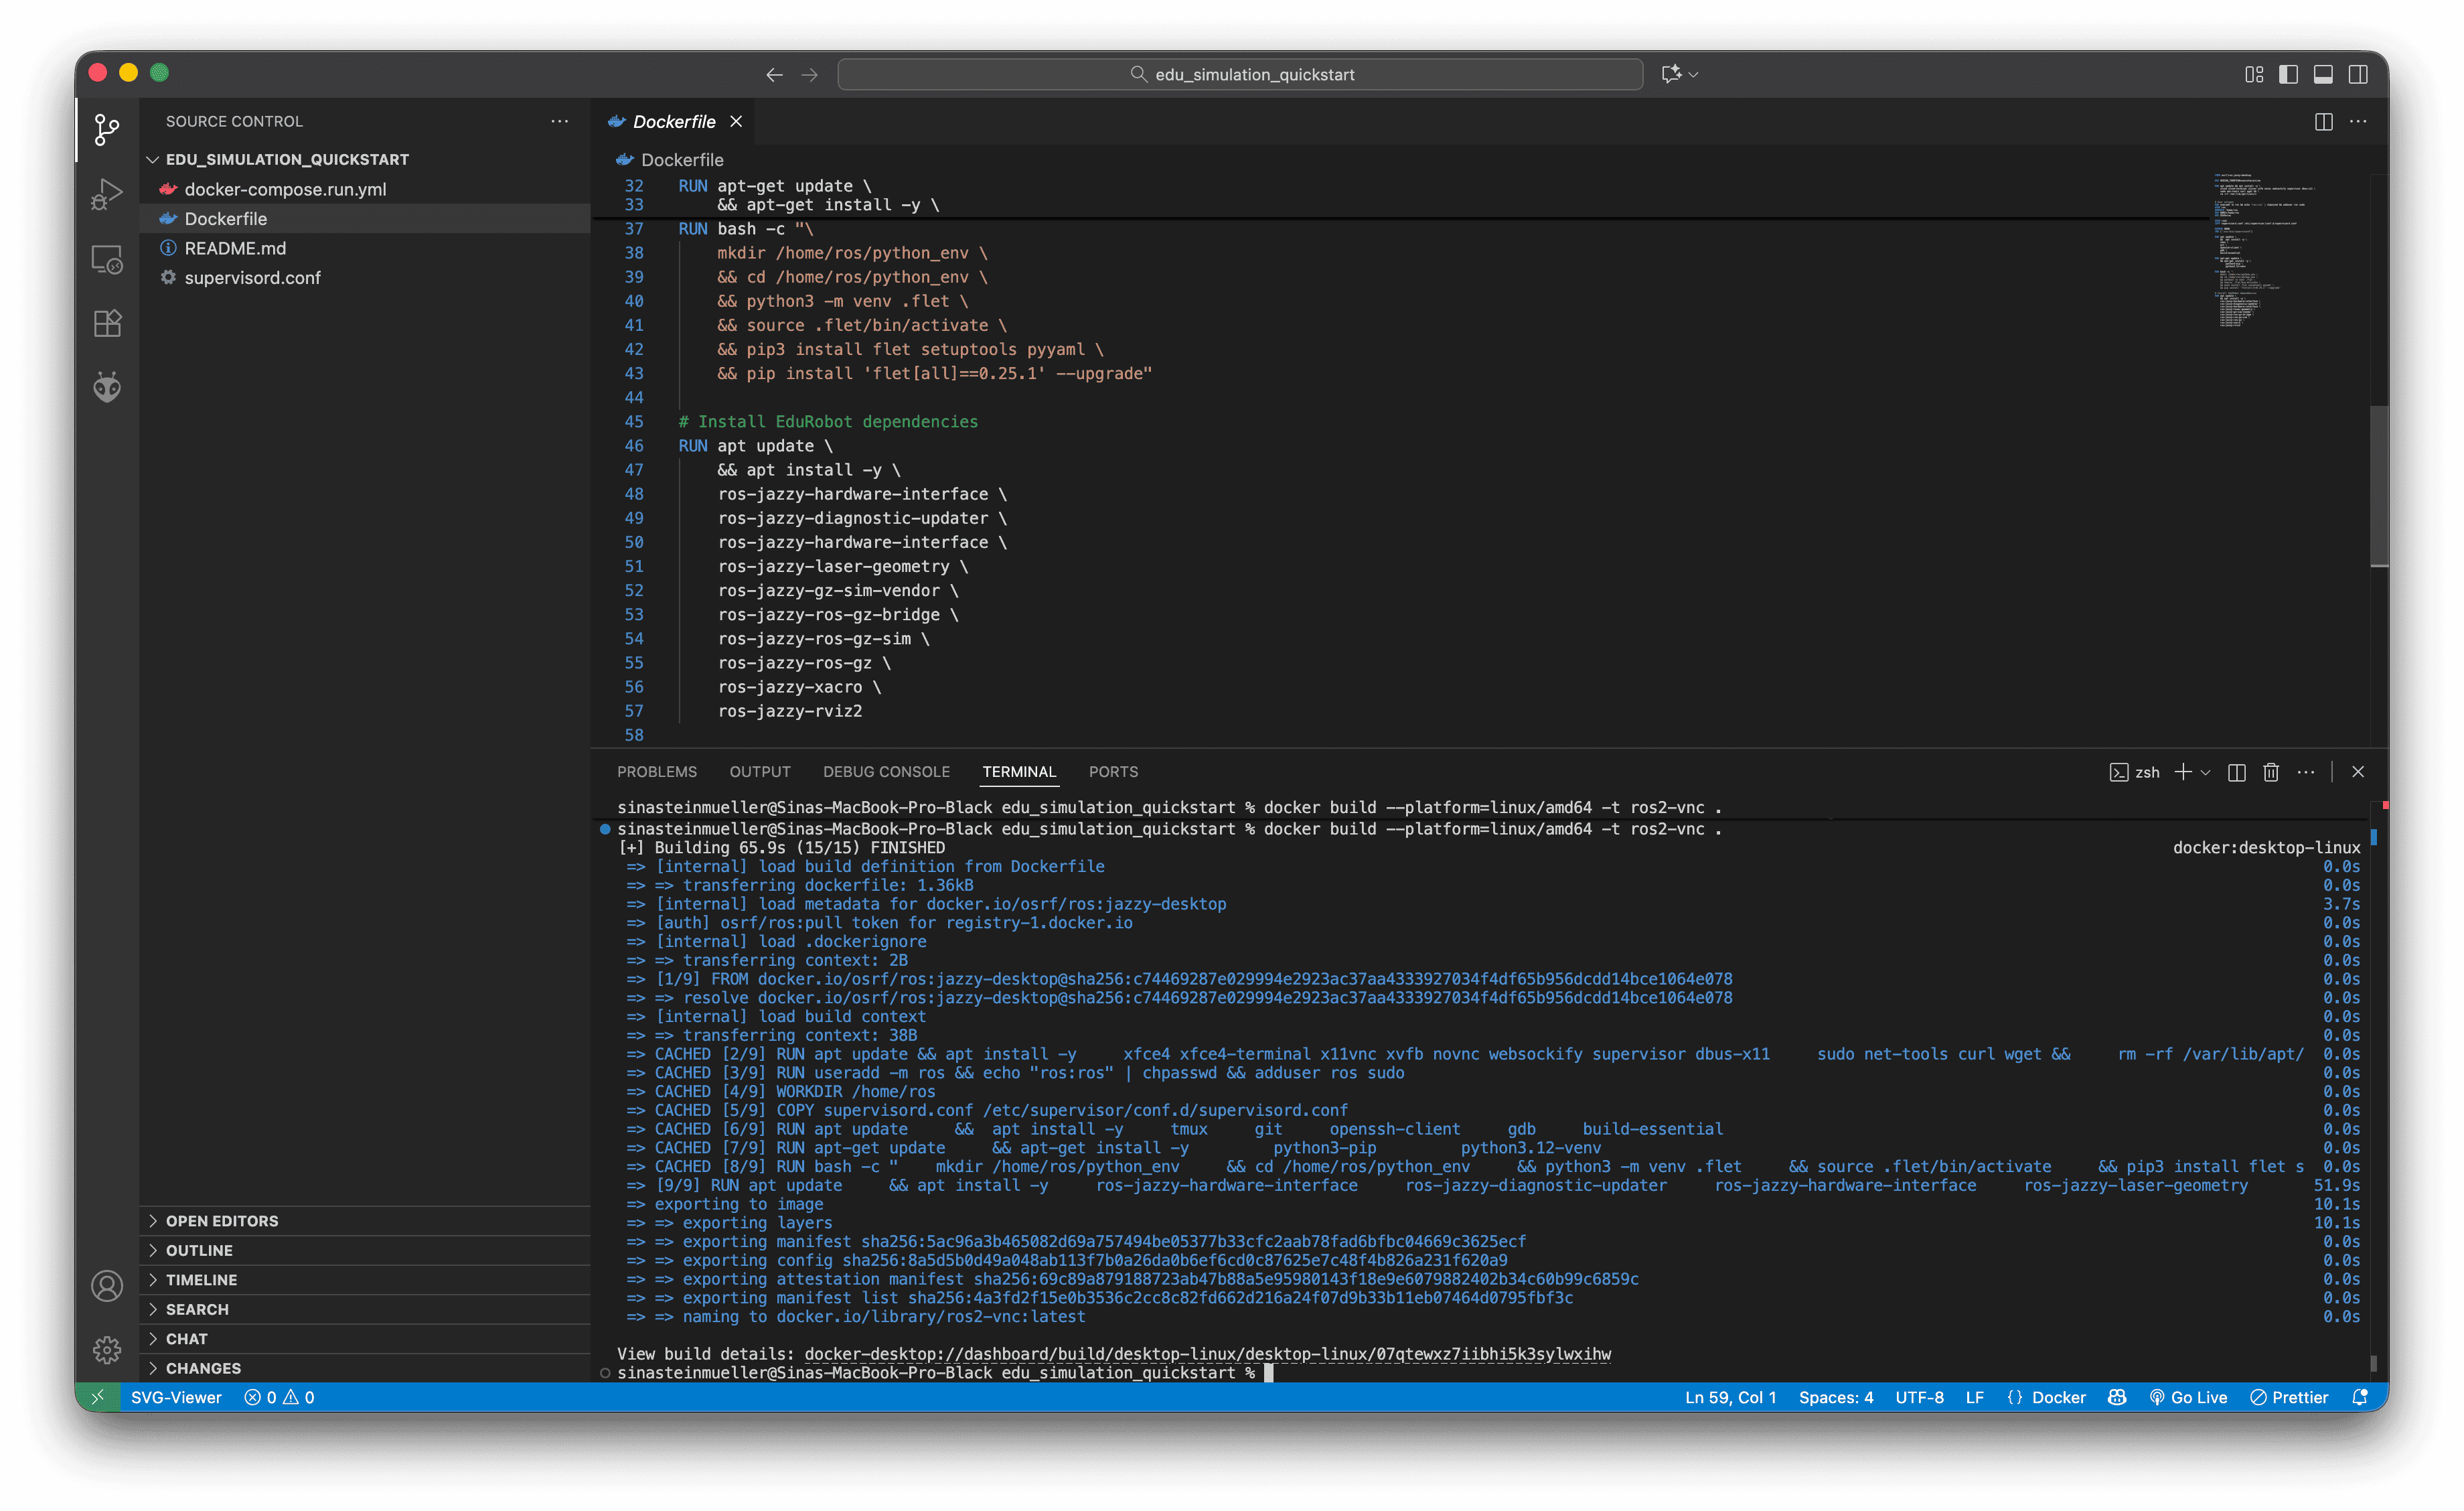Split the terminal panel
The height and width of the screenshot is (1511, 2464).
(x=2237, y=772)
